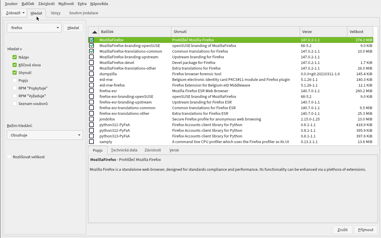The image size is (381, 238).
Task: Mark the dumpzilla package status box
Action: pyautogui.click(x=91, y=74)
